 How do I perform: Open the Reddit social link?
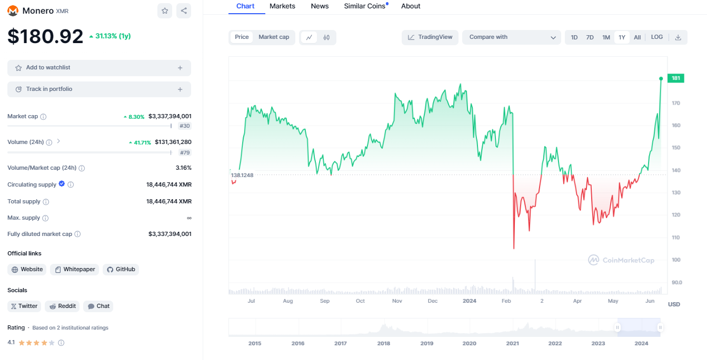click(x=62, y=306)
